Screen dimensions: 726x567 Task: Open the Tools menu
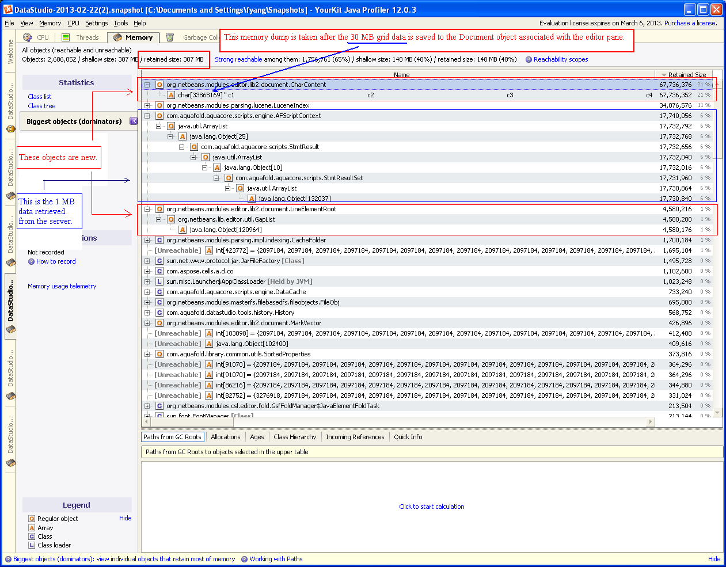(x=121, y=23)
